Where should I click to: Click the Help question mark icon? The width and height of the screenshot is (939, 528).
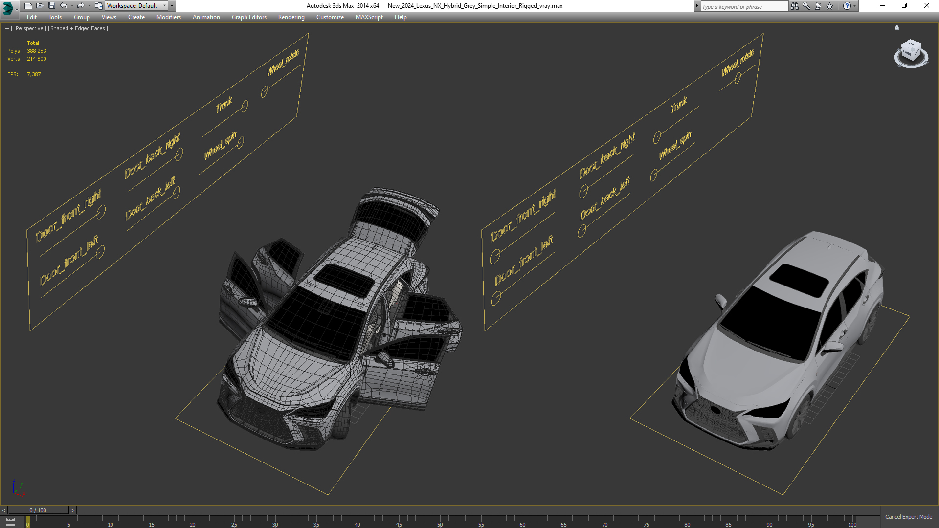[x=847, y=6]
